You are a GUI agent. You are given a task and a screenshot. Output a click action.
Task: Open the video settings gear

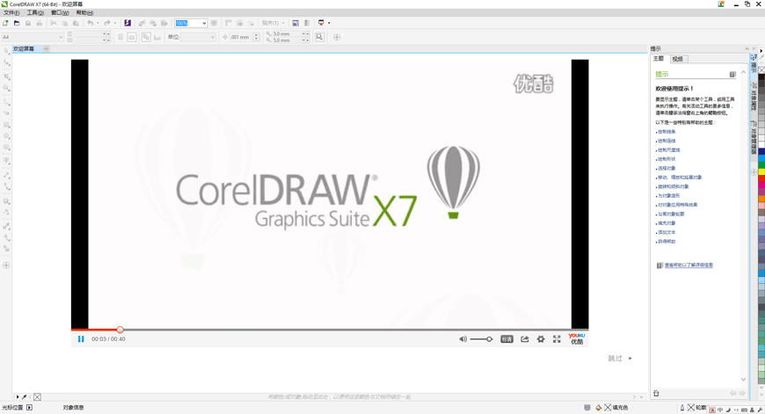[x=541, y=339]
